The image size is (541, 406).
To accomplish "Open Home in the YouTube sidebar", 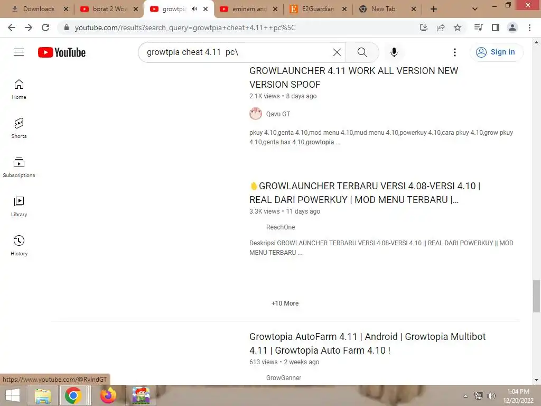I will 19,89.
